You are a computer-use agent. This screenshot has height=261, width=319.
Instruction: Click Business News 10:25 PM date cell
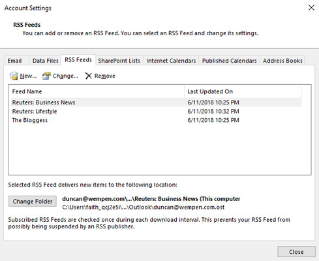[x=213, y=102]
